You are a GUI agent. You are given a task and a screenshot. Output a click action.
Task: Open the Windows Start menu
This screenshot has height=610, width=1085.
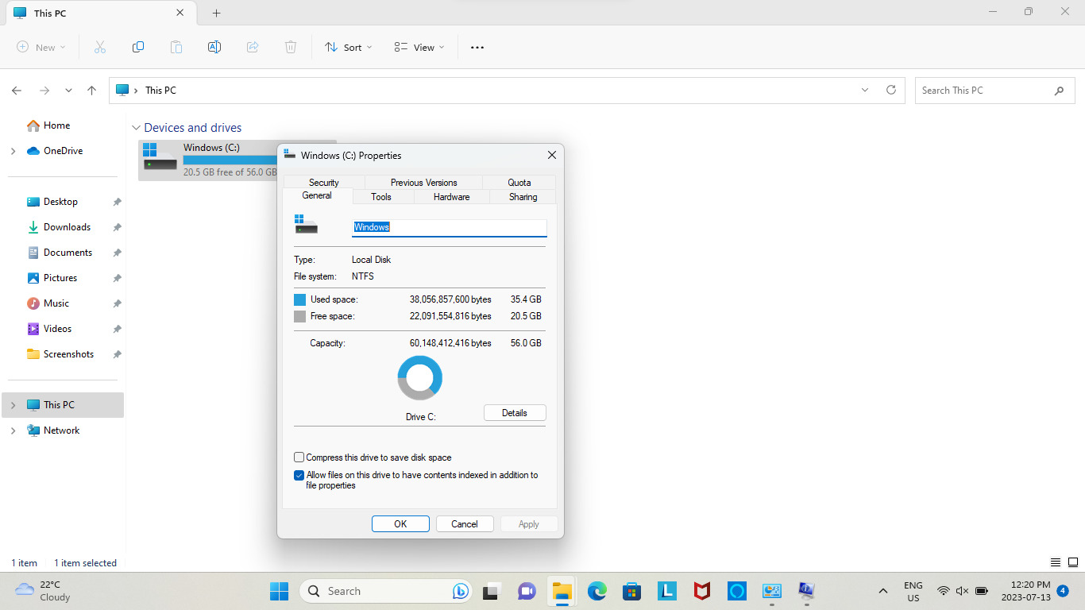279,591
